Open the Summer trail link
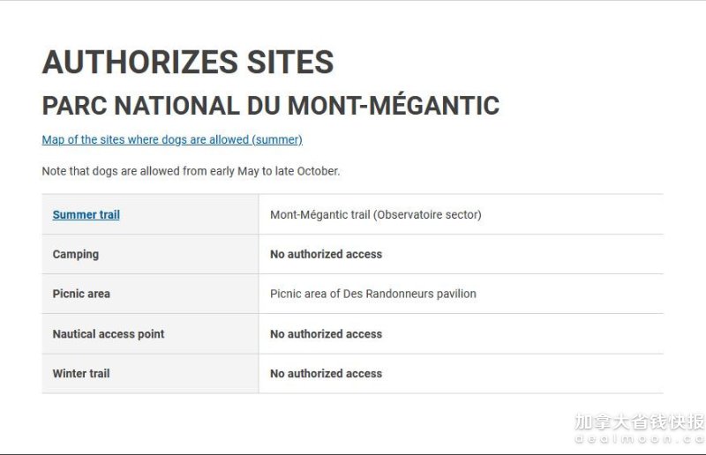Viewport: 706px width, 455px height. coord(86,214)
